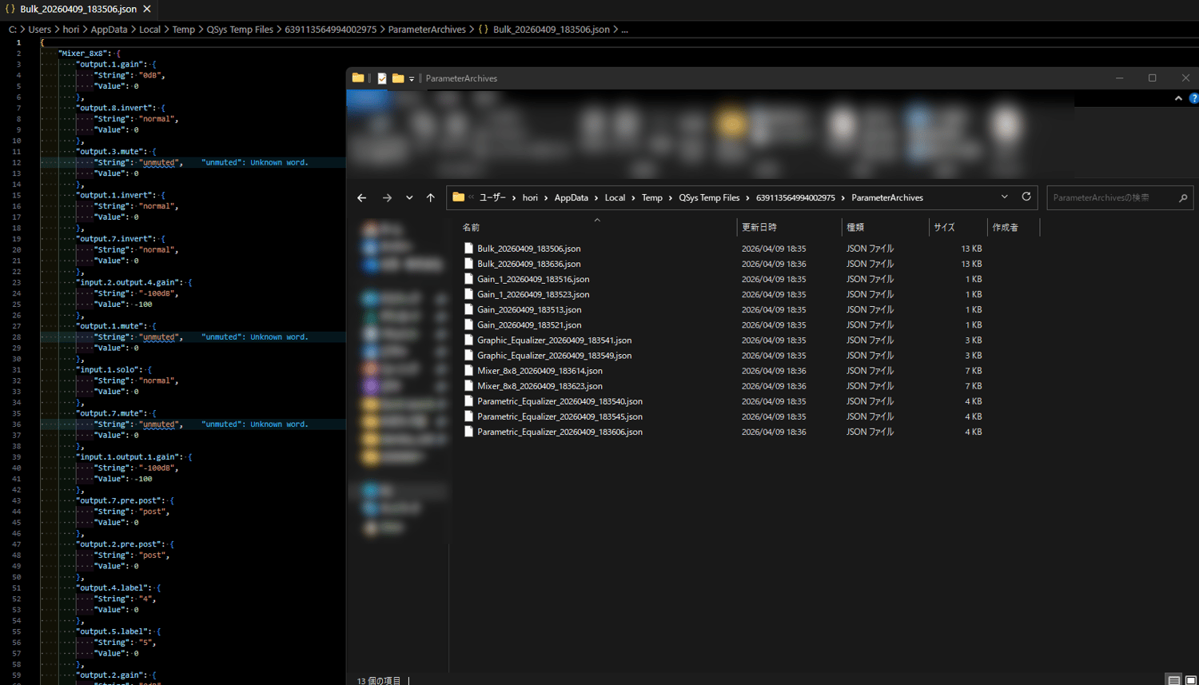Go back in the File Explorer window
The image size is (1199, 685).
pos(362,197)
